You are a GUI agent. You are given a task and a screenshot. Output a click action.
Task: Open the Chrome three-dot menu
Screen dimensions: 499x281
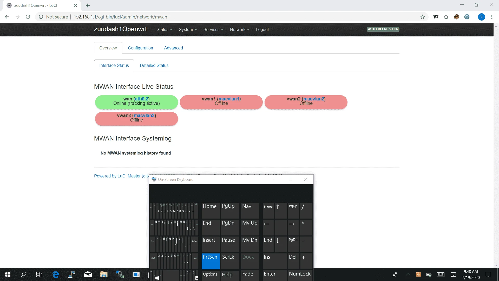pos(492,17)
